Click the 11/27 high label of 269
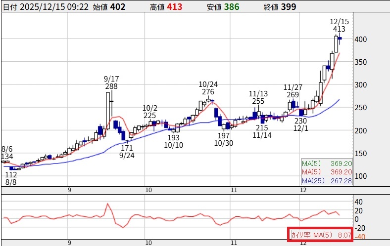The height and width of the screenshot is (246, 390). coord(292,91)
